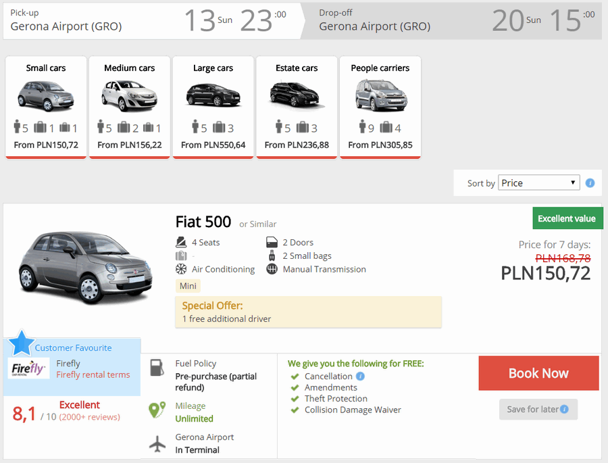
Task: Switch to the Estate cars tab
Action: click(x=297, y=107)
